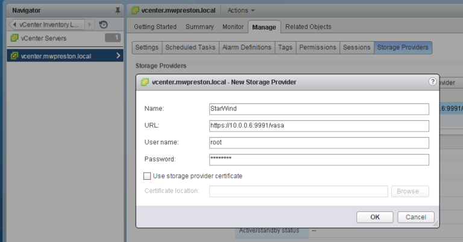Go back to vCenter Inventory Lists

46,25
